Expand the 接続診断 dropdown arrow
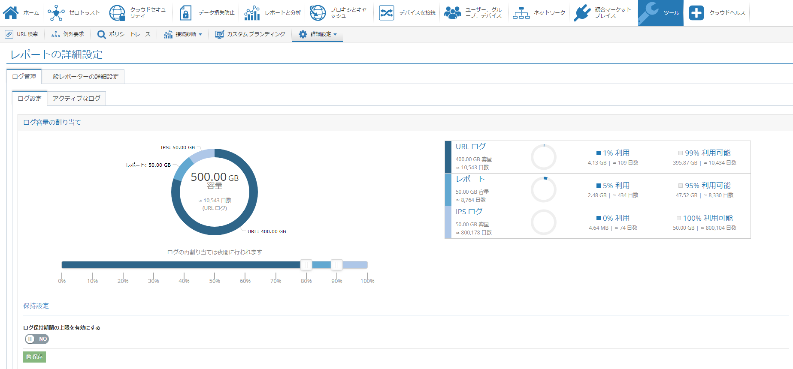 200,35
